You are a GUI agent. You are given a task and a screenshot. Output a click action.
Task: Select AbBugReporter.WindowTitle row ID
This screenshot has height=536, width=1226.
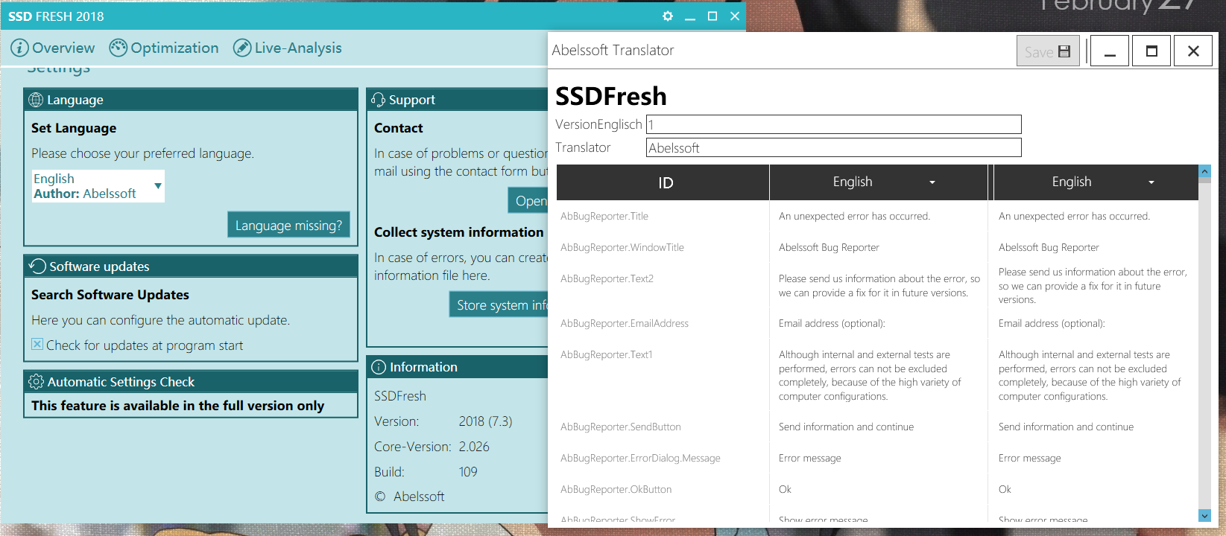click(x=622, y=248)
